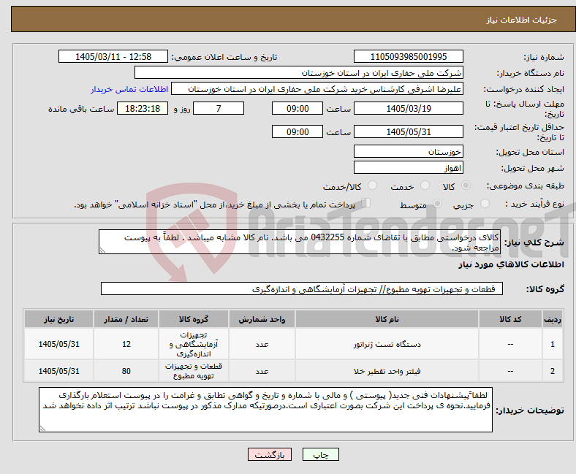The height and width of the screenshot is (474, 576).
Task: Click the delivery city field اهواز
Action: 408,168
